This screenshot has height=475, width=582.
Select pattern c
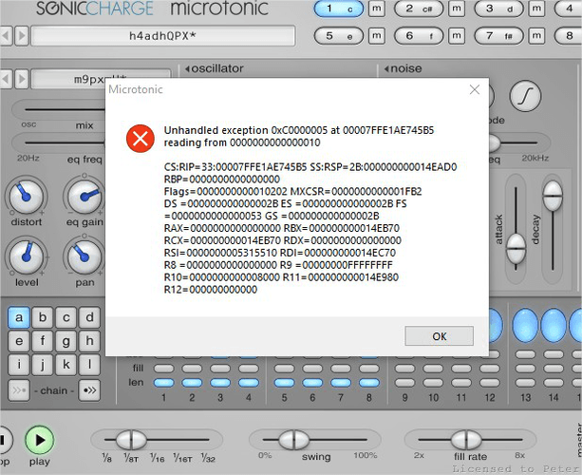pos(66,317)
